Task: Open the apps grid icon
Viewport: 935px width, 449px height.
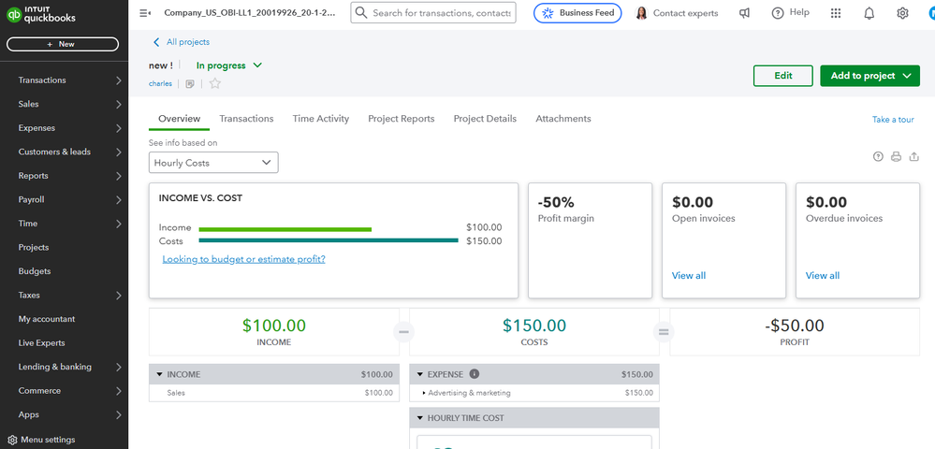Action: coord(836,13)
